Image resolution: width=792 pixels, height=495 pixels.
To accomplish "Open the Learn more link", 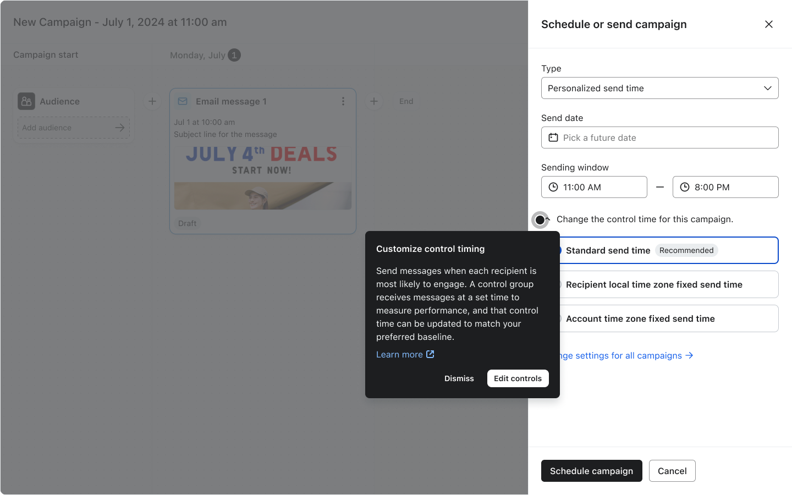I will click(x=400, y=354).
